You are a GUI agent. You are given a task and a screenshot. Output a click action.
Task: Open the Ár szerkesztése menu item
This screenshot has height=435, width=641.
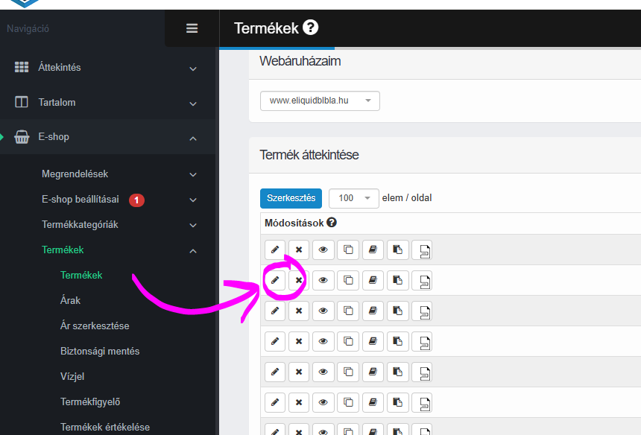95,326
